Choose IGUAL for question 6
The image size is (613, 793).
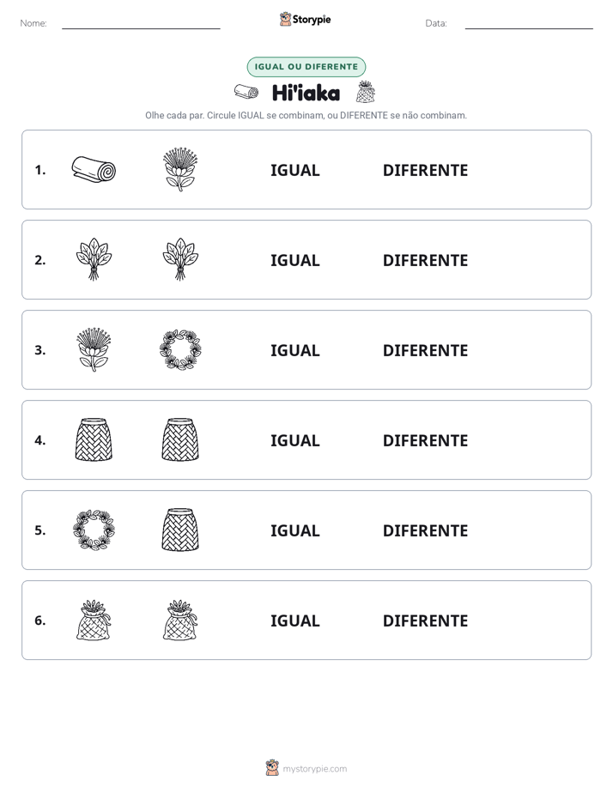294,620
